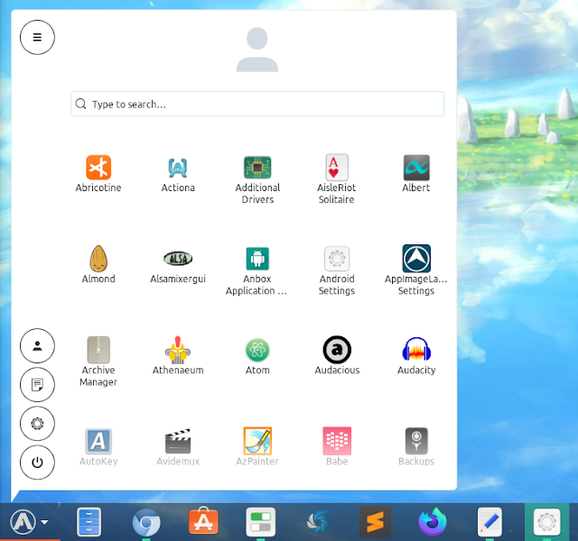Open Actiona from the app grid
Screen dimensions: 578x541
[x=178, y=174]
